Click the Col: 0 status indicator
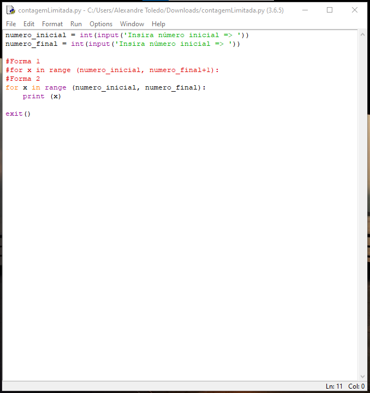The height and width of the screenshot is (393, 370). click(356, 386)
